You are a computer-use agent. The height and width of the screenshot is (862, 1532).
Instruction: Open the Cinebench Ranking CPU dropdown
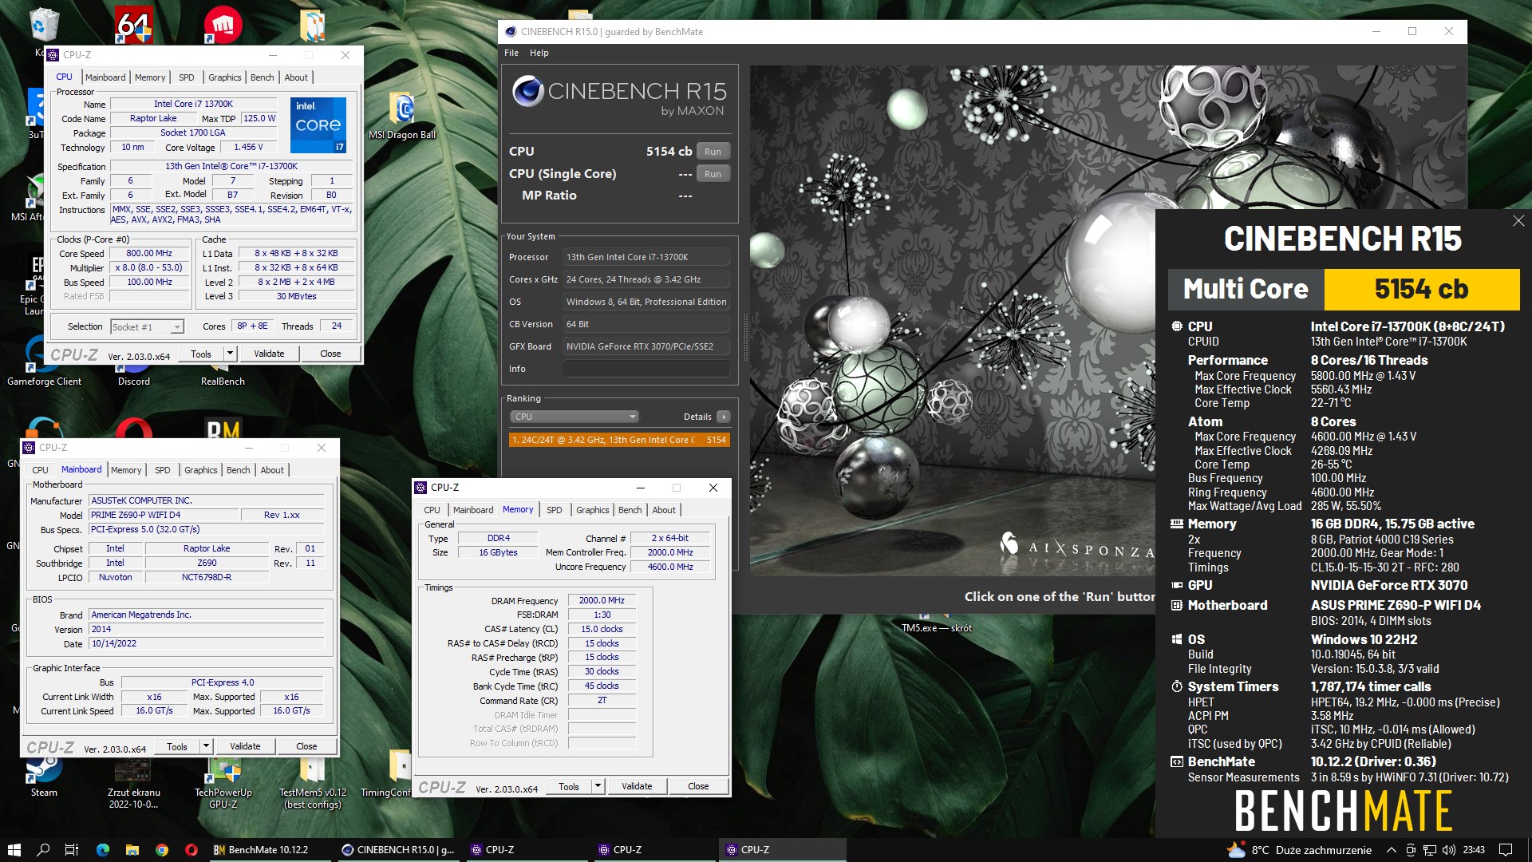pos(574,417)
